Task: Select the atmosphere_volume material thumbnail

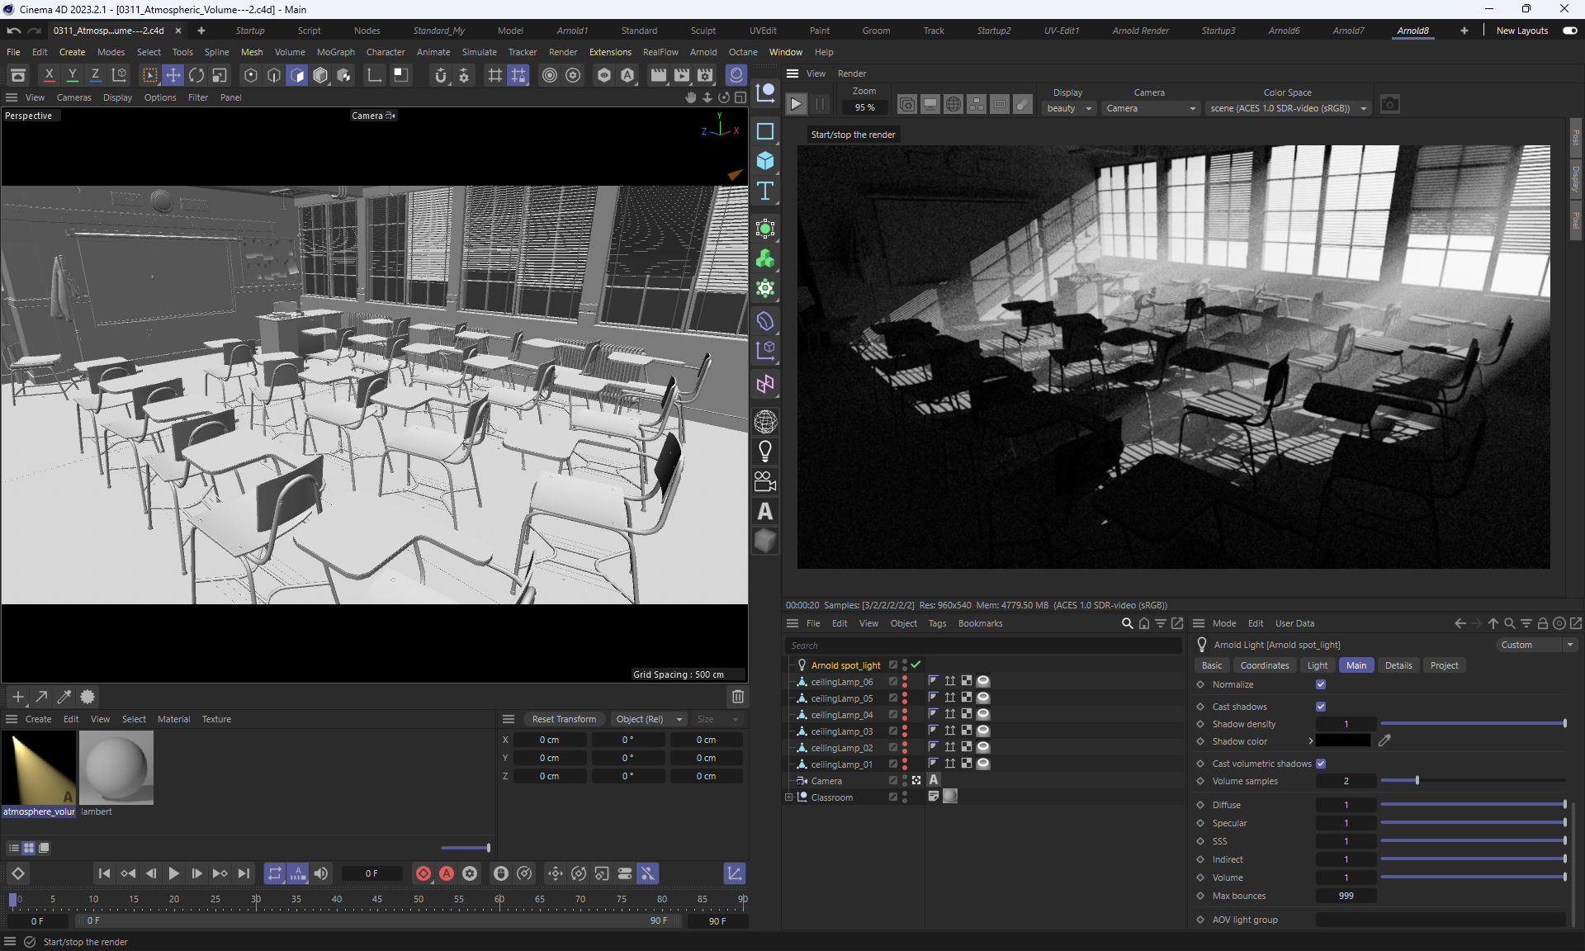Action: (38, 768)
